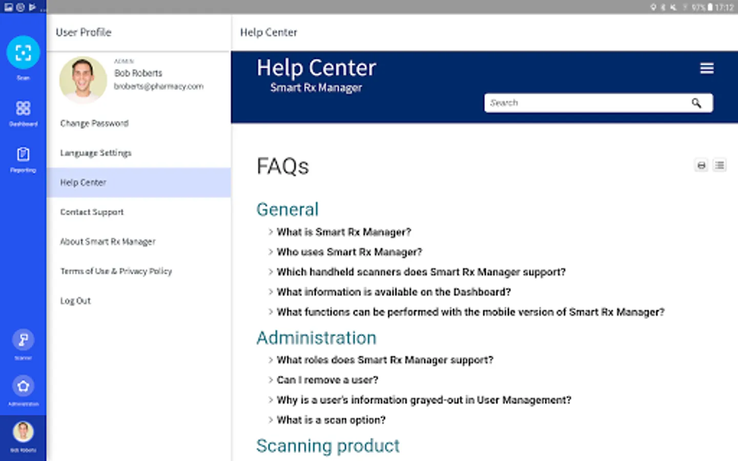Screen dimensions: 738x461
Task: Click the broberts@pharmacy.com email address
Action: pos(159,87)
